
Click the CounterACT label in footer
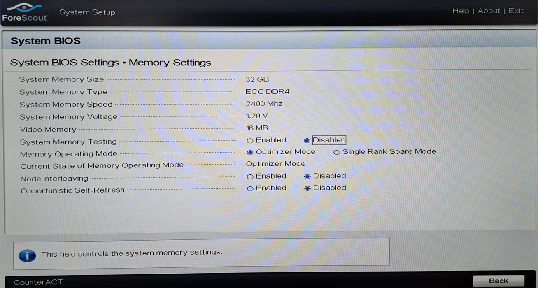[x=38, y=282]
